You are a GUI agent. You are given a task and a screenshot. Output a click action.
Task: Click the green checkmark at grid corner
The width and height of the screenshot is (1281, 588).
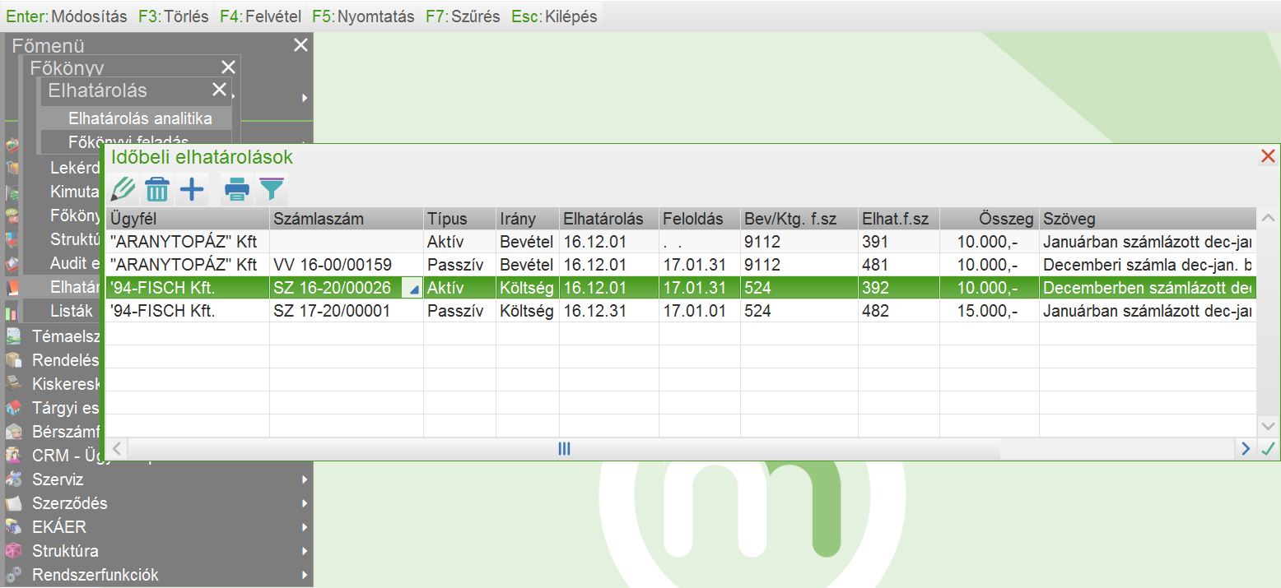coord(1268,449)
